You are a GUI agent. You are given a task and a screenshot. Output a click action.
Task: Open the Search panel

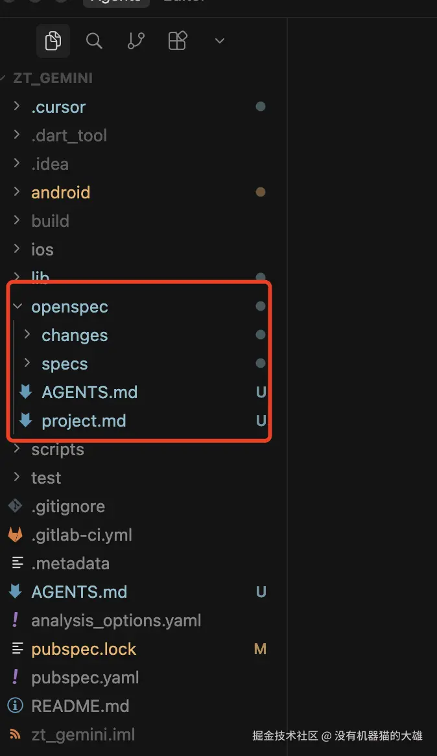94,40
